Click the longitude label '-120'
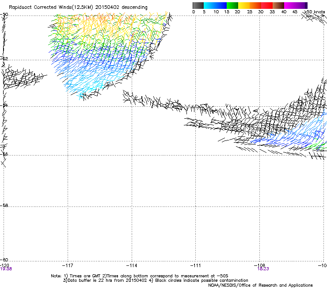327x288 pixels. pos(4,265)
